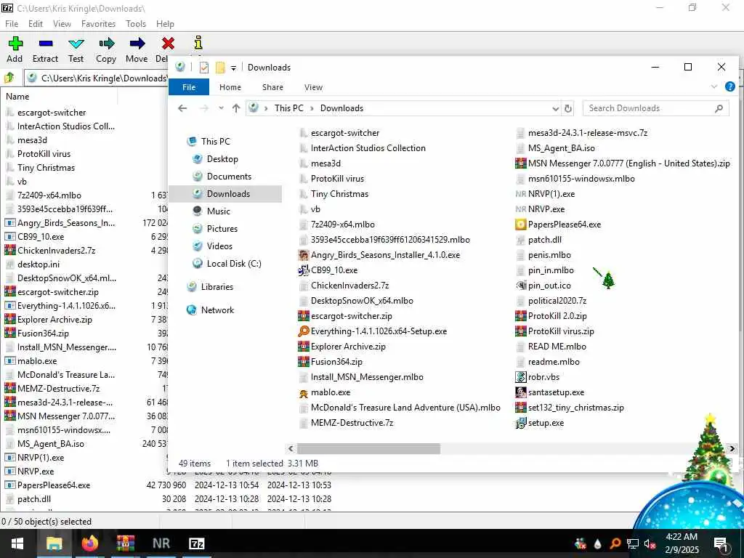This screenshot has height=558, width=744.
Task: Click the search magnifier in Explorer
Action: point(719,109)
